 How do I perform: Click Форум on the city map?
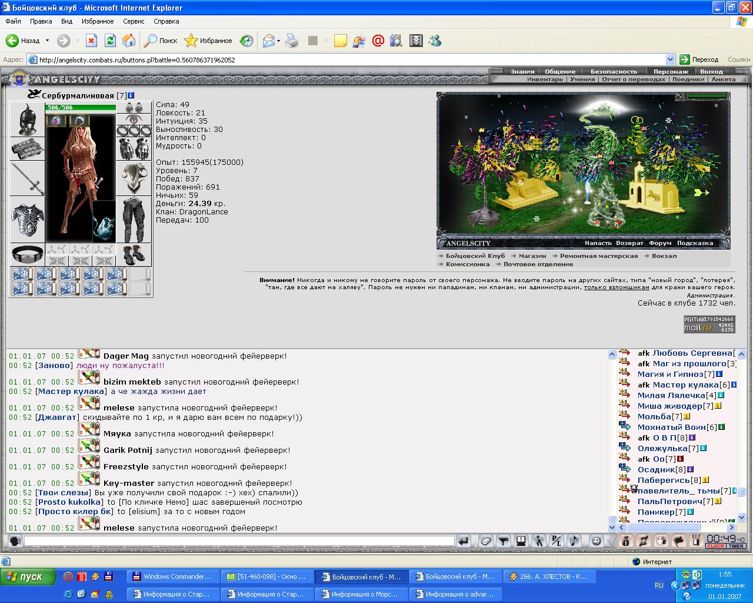point(660,243)
